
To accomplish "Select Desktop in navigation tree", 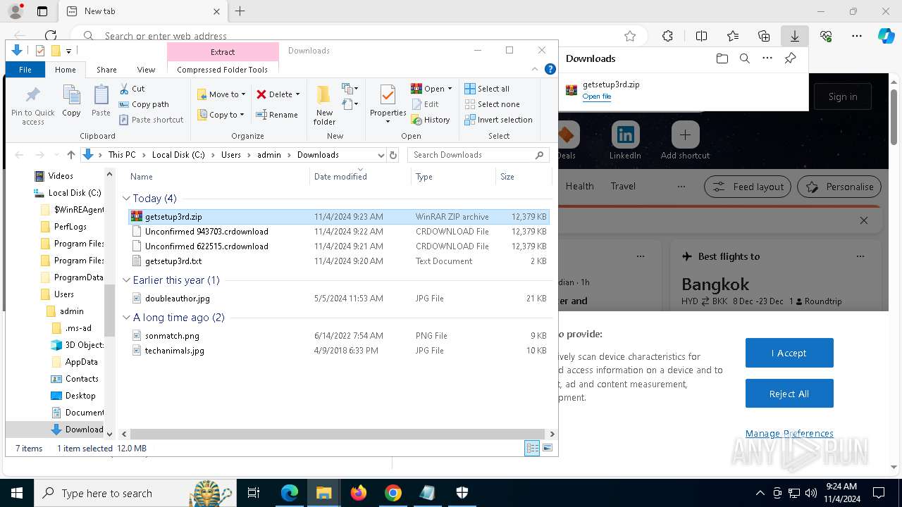I will pos(80,396).
